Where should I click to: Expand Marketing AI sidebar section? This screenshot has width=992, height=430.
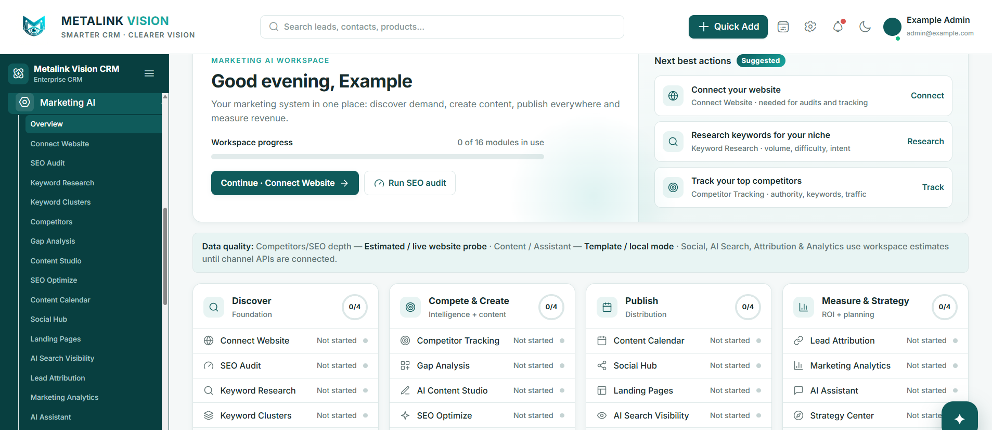(85, 103)
